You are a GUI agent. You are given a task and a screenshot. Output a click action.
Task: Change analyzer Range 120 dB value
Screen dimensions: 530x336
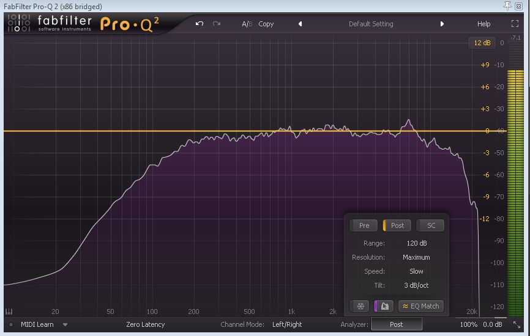click(x=416, y=243)
